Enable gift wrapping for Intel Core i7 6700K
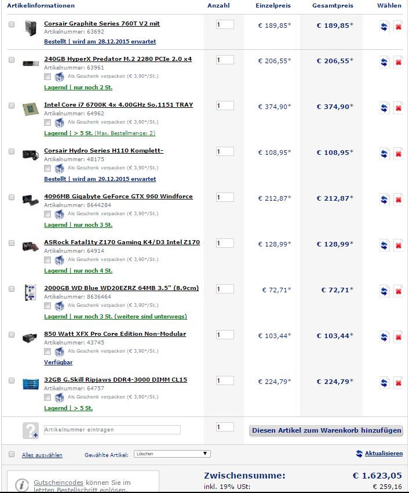This screenshot has height=493, width=409. pyautogui.click(x=48, y=122)
